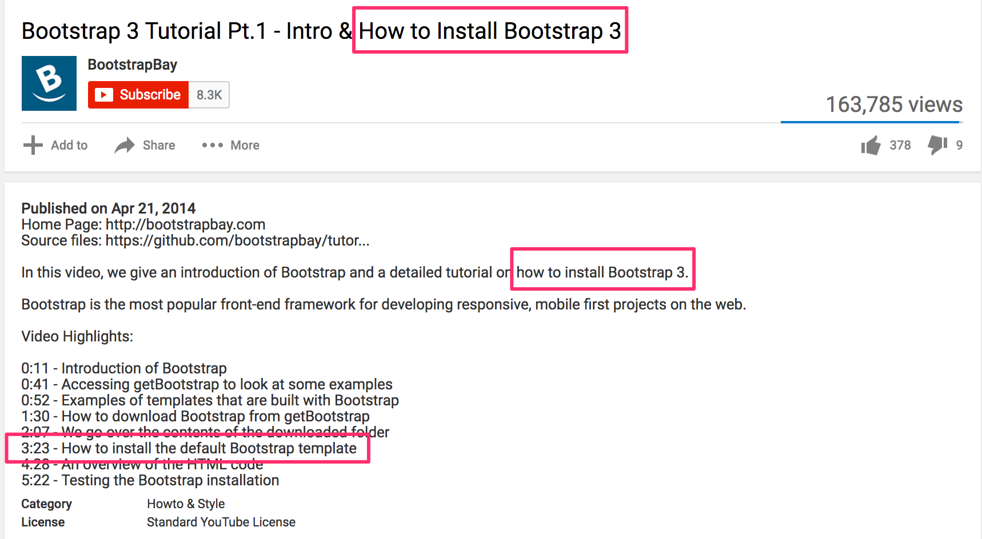Open the BootstrapBay channel avatar
982x539 pixels.
tap(49, 83)
